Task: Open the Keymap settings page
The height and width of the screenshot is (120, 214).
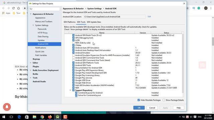Action: [x=36, y=59]
